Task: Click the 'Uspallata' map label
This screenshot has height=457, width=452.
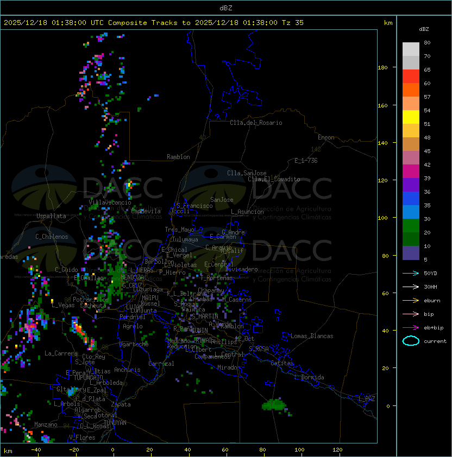Action: tap(51, 216)
